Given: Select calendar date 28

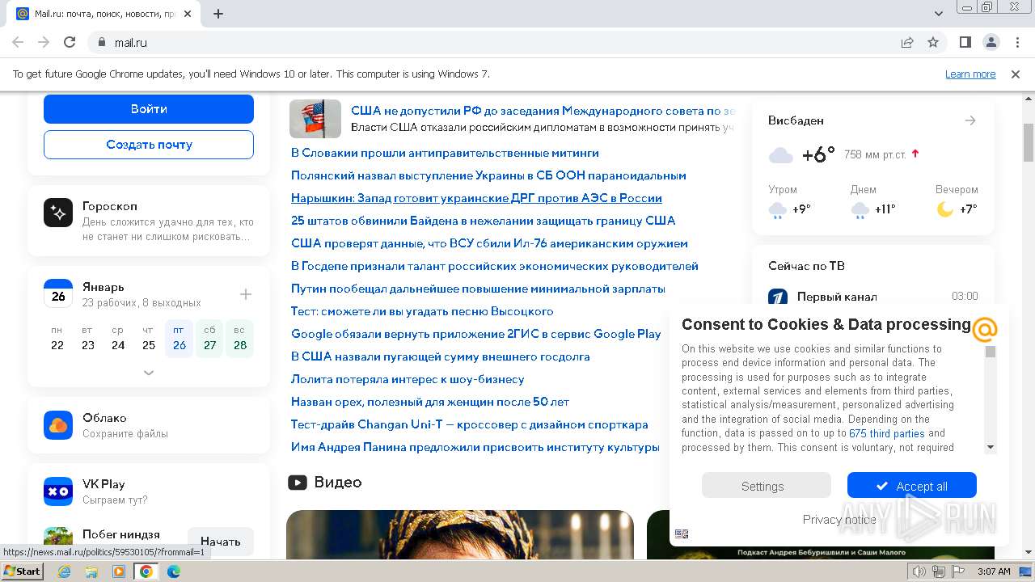Looking at the screenshot, I should pyautogui.click(x=240, y=338).
